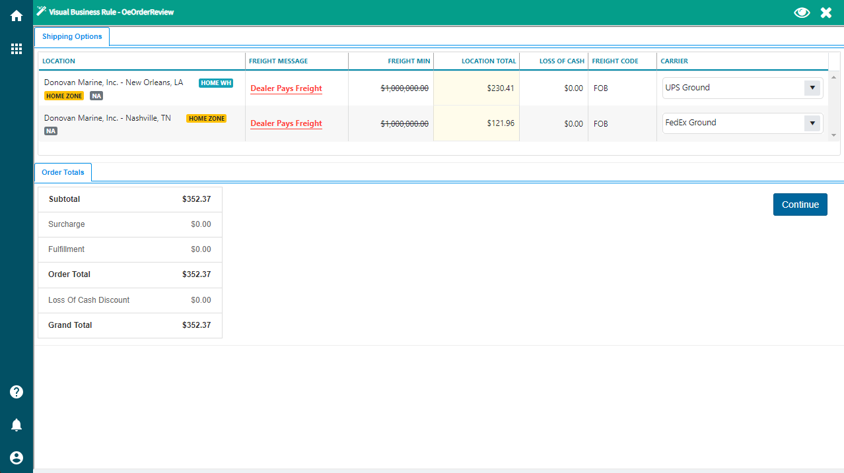Select the Order Totals tab
The width and height of the screenshot is (844, 473).
click(x=63, y=172)
